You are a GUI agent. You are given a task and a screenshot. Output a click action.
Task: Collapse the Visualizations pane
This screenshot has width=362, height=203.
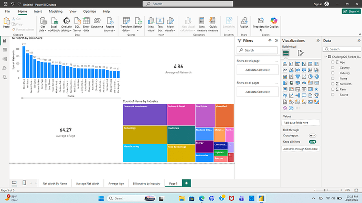[318, 40]
